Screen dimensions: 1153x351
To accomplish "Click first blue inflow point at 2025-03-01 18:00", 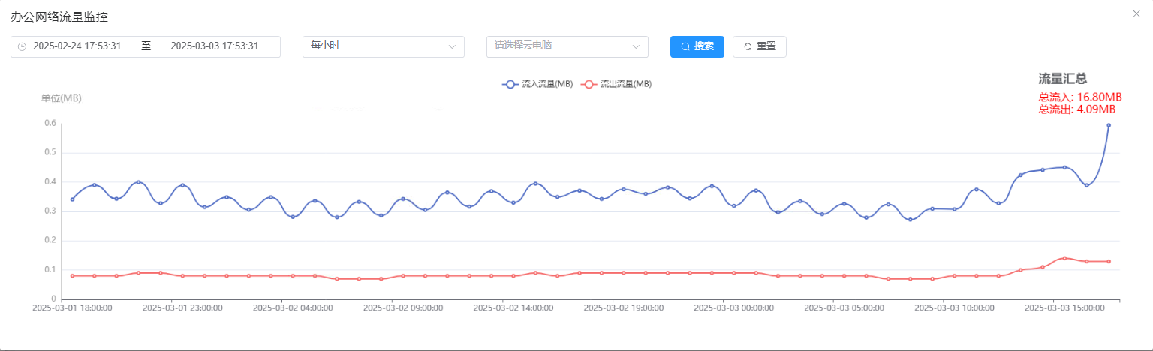I will click(72, 199).
